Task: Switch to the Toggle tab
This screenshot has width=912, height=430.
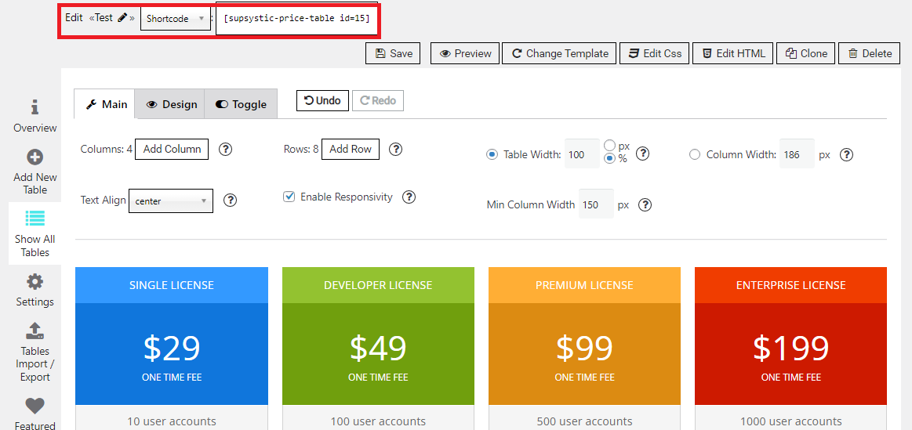Action: [x=241, y=104]
